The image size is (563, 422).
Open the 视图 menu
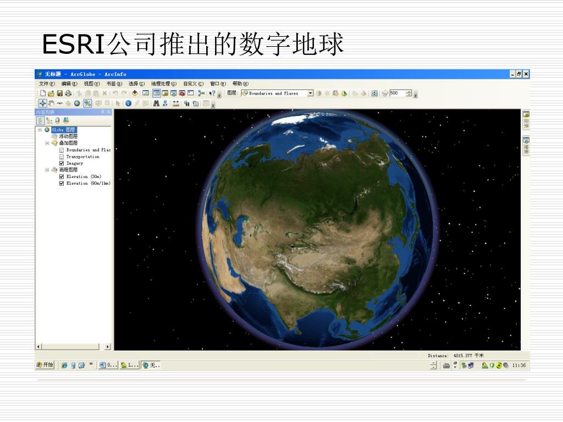click(x=92, y=84)
